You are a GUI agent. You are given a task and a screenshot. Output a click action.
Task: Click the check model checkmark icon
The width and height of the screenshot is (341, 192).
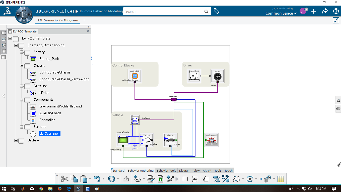pyautogui.click(x=205, y=179)
